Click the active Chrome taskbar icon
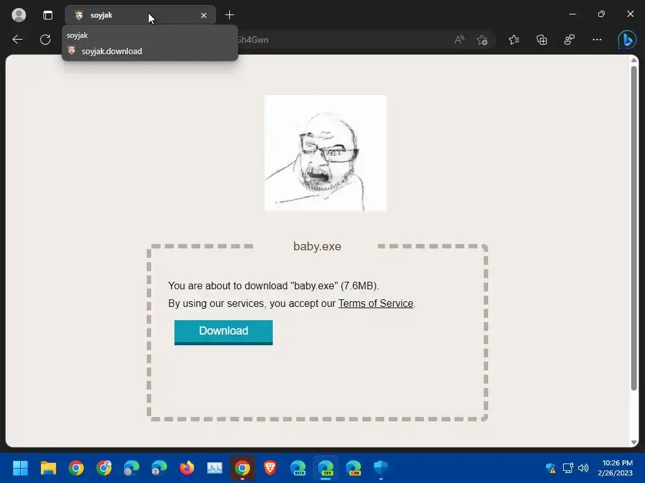The width and height of the screenshot is (645, 483). 243,468
